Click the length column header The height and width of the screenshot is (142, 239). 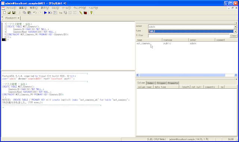tap(185, 87)
